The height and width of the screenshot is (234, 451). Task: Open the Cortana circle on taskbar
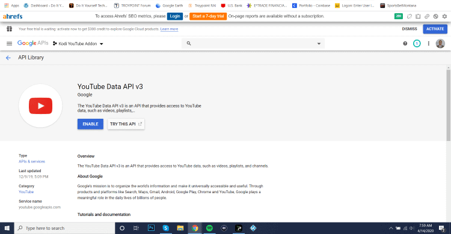click(x=122, y=228)
